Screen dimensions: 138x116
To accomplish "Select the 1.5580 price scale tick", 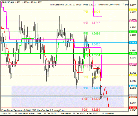I will point(133,51).
